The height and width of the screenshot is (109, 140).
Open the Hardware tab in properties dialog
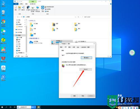pos(69,47)
